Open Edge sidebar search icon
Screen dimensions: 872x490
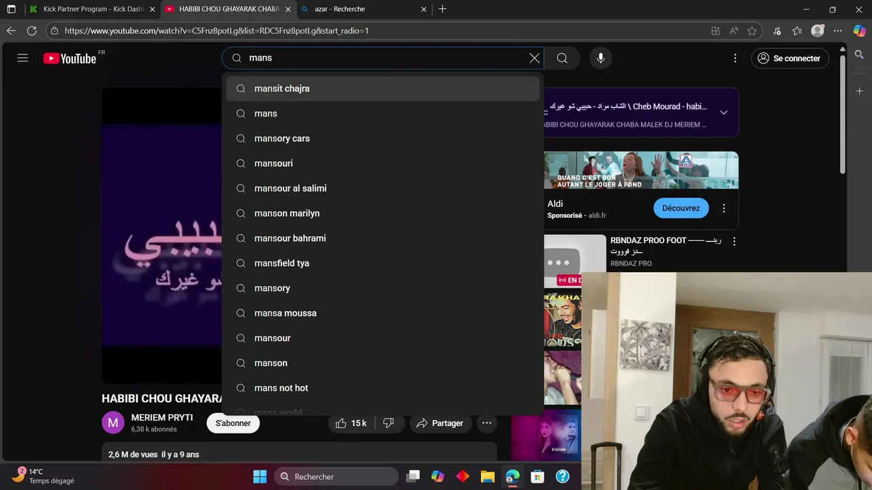point(859,54)
